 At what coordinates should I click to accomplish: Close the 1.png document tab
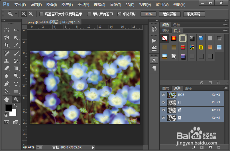79,22
